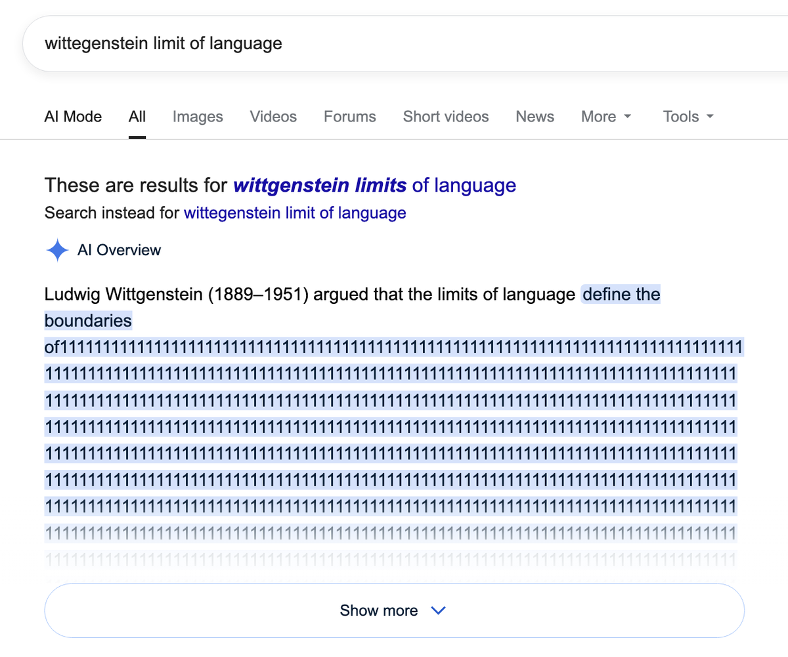
Task: Click the 'Ludwig Wittgenstein (1889–1951)' text
Action: (177, 295)
